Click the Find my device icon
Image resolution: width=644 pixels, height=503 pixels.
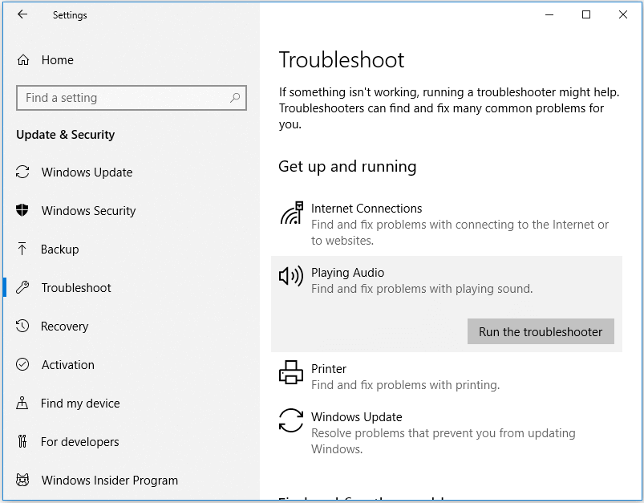[24, 404]
